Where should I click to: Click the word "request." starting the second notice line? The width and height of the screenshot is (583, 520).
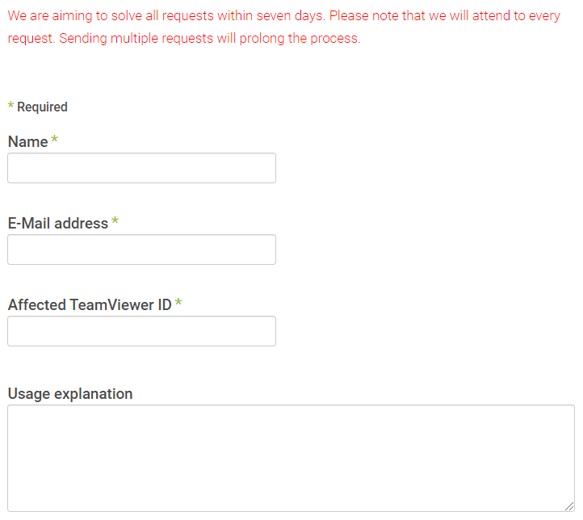coord(31,39)
